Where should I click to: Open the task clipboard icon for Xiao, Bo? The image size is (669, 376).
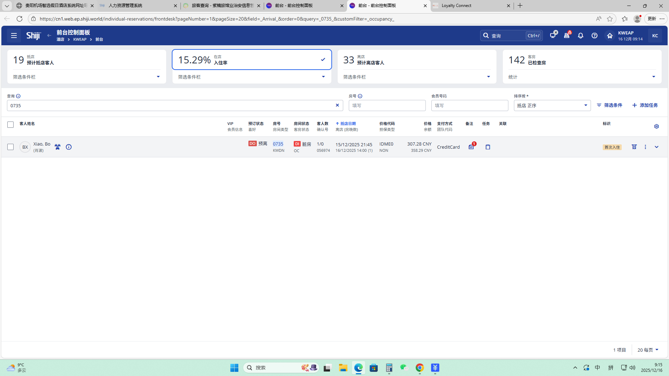488,147
